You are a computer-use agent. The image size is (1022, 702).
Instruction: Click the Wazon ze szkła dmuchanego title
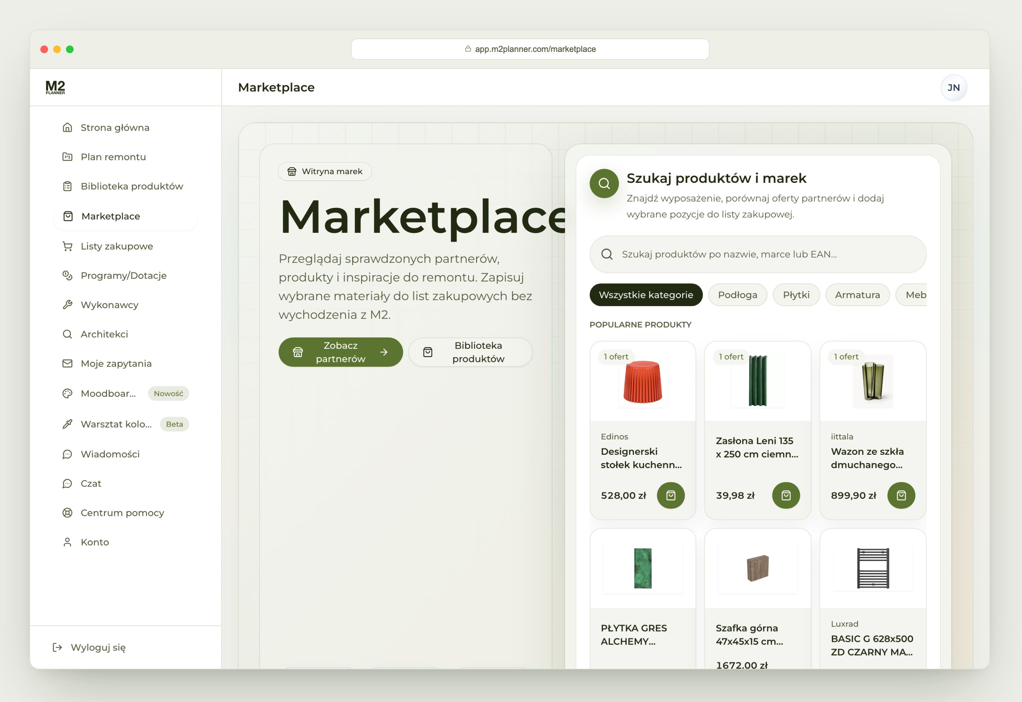867,458
